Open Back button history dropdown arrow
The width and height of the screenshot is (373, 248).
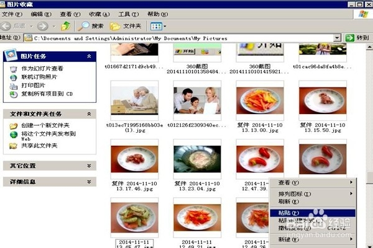[31, 26]
